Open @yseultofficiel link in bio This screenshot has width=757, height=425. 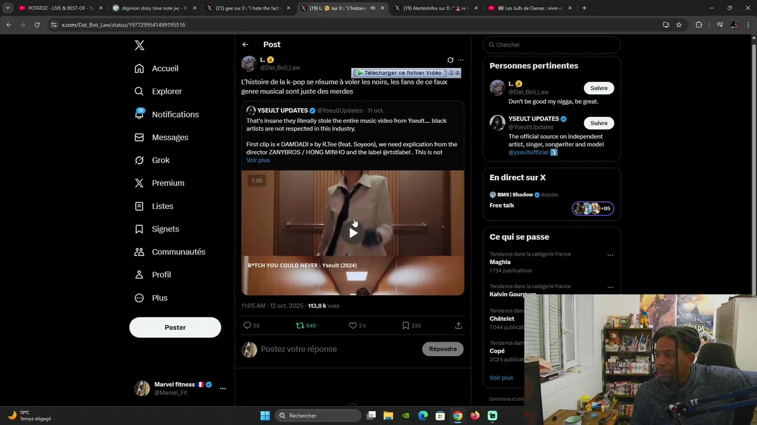click(x=528, y=152)
